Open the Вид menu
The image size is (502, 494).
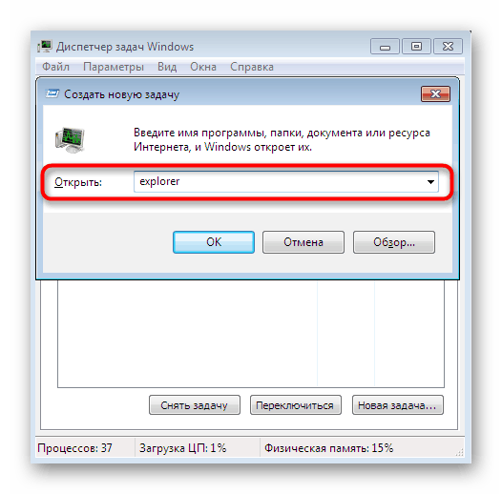pos(167,67)
